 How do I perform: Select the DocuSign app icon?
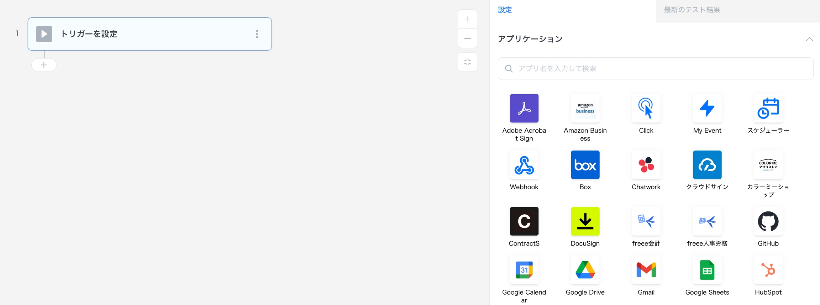tap(585, 221)
